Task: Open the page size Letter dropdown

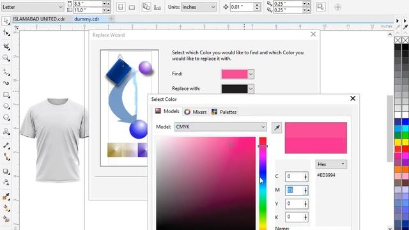Action: (33, 7)
